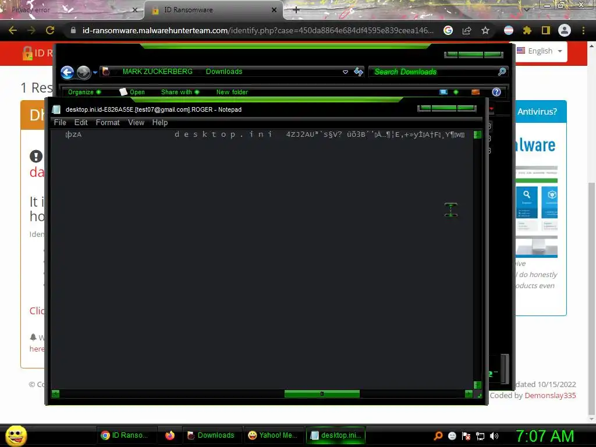Click the Explorer back button in Downloads window

click(x=68, y=72)
